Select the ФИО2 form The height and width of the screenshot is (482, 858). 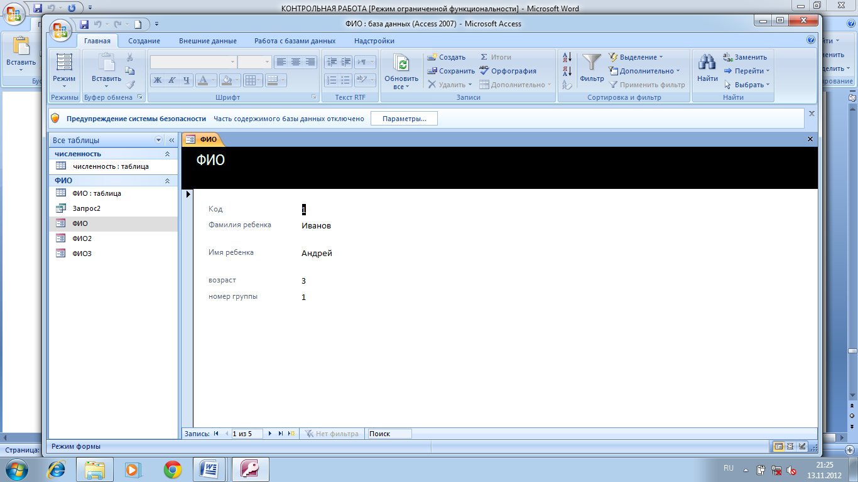(113, 238)
